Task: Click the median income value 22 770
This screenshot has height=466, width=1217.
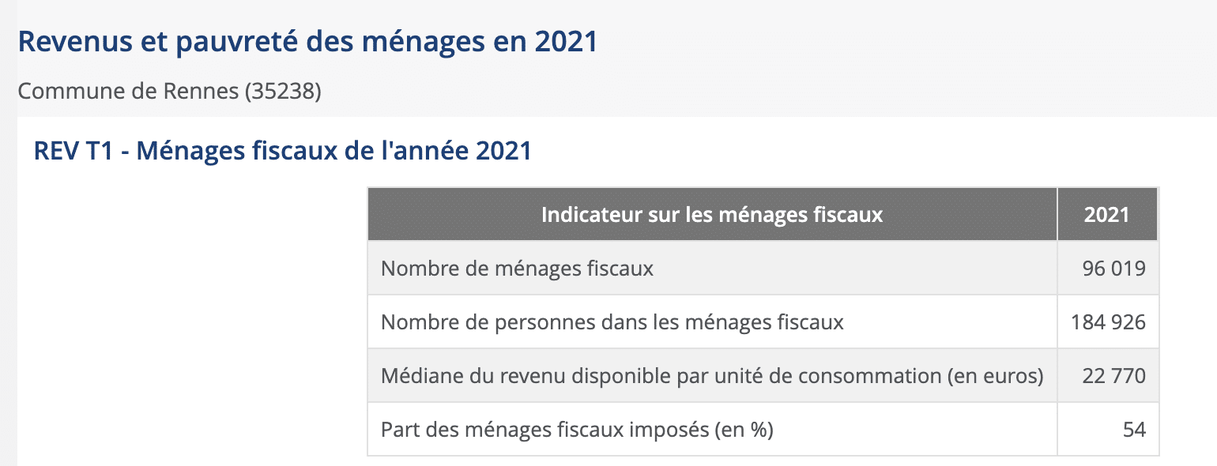Action: coord(1113,376)
